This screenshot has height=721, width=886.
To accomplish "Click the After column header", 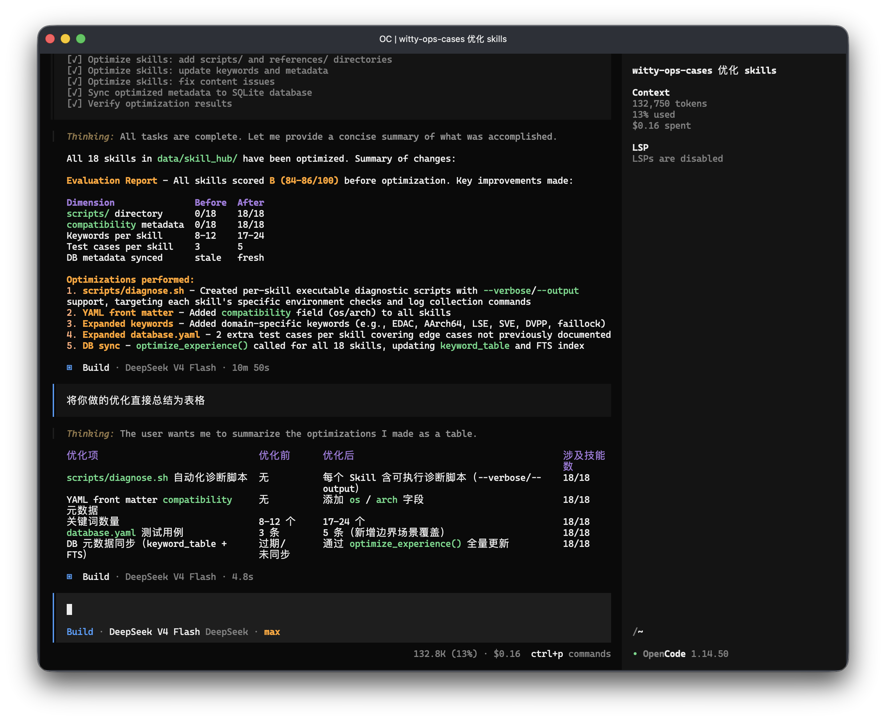I will (x=251, y=203).
